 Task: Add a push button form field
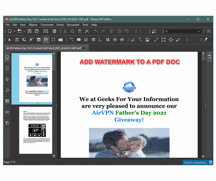79,40
